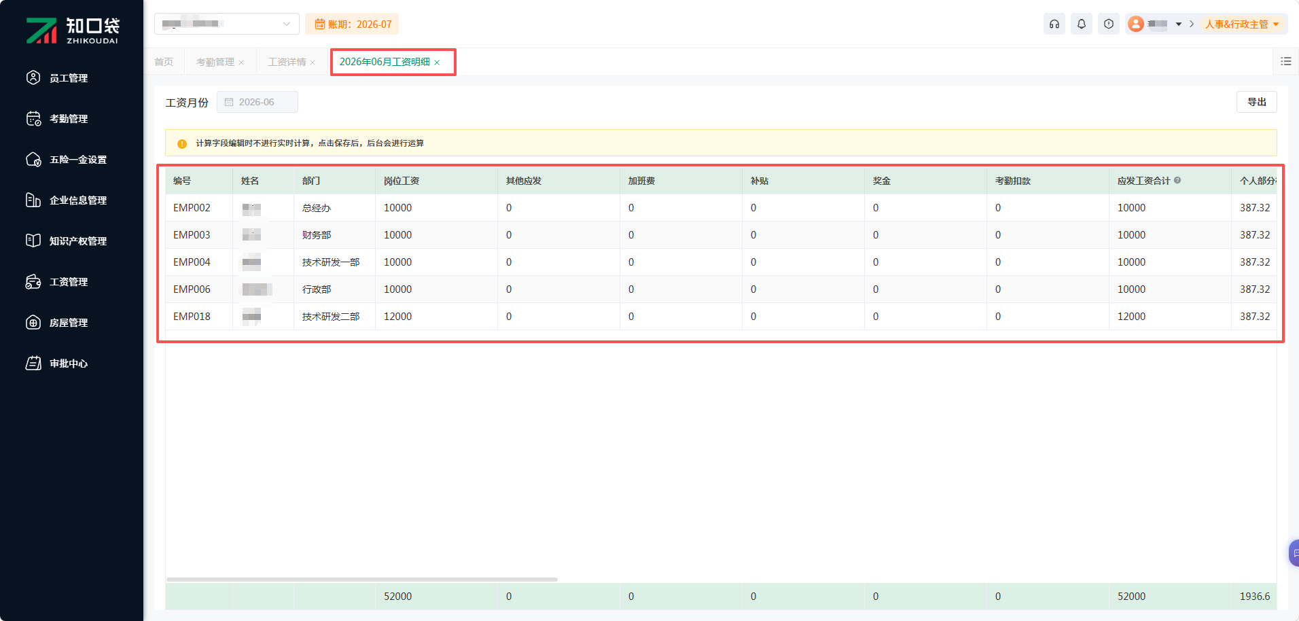Close the 工资详情 tab
The width and height of the screenshot is (1299, 621).
click(x=313, y=63)
